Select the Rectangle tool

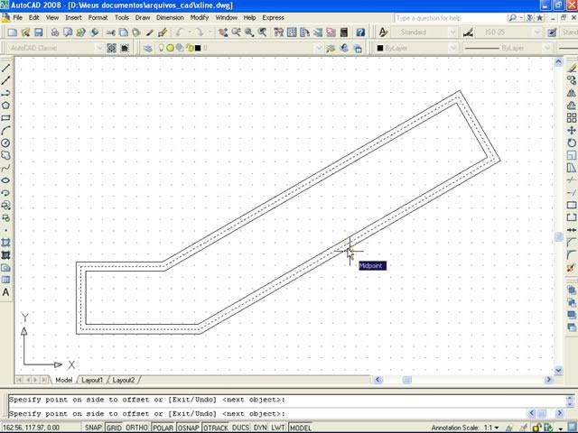click(x=5, y=118)
